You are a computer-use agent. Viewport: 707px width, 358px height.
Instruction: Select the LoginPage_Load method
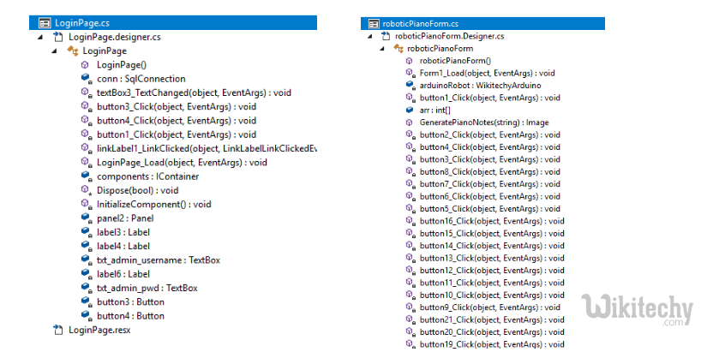[x=182, y=163]
